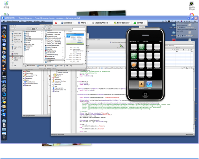Open the TeamViewer Actions dropdown
Viewport: 199px width, 159px height.
click(x=67, y=23)
